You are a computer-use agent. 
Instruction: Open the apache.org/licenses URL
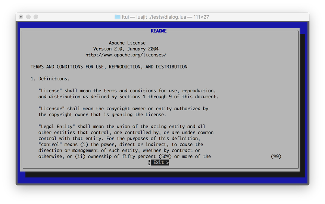coord(126,55)
